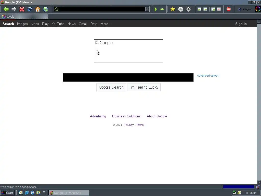Close the current tab with the red-x window icon
Viewport: 261px width, 196px height.
219,9
